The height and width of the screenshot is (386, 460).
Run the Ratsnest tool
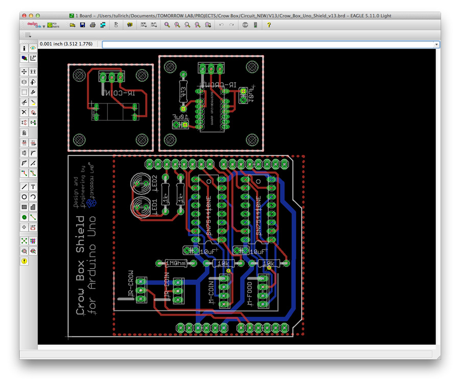(x=24, y=241)
